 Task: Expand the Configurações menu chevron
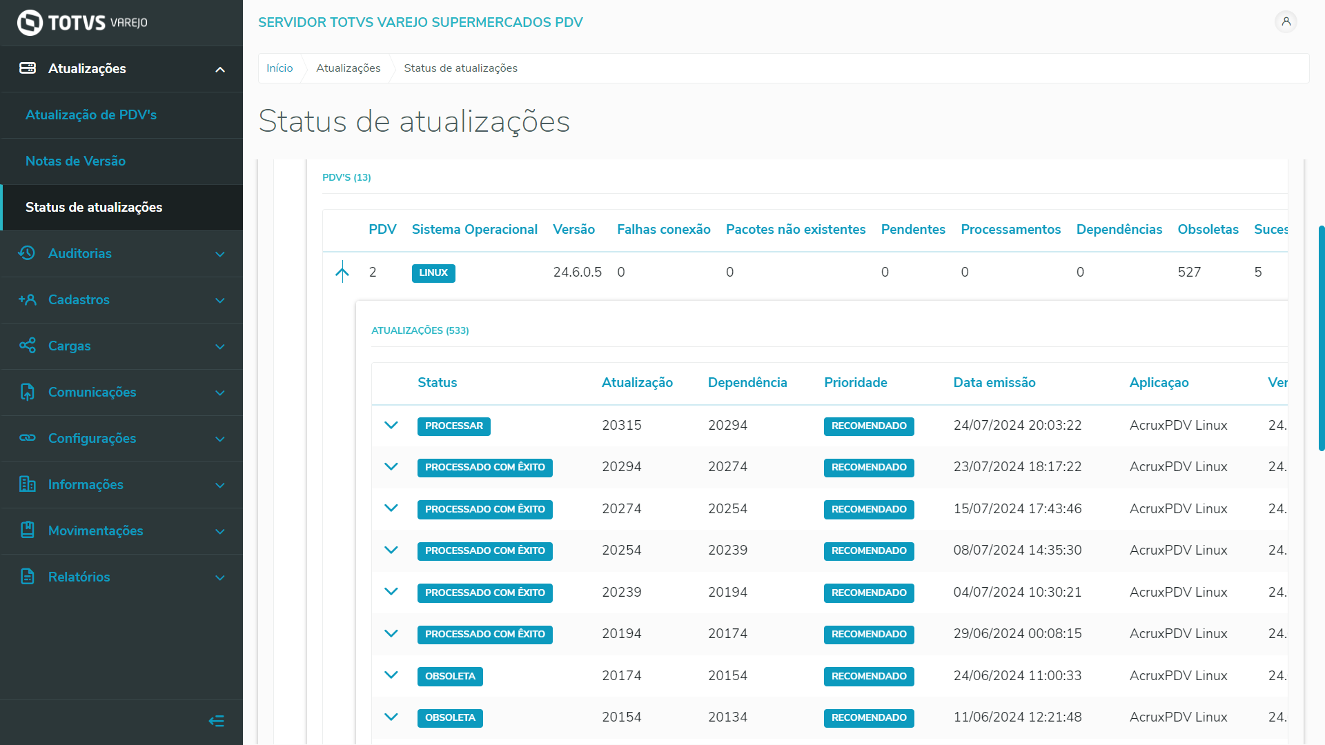[x=220, y=439]
